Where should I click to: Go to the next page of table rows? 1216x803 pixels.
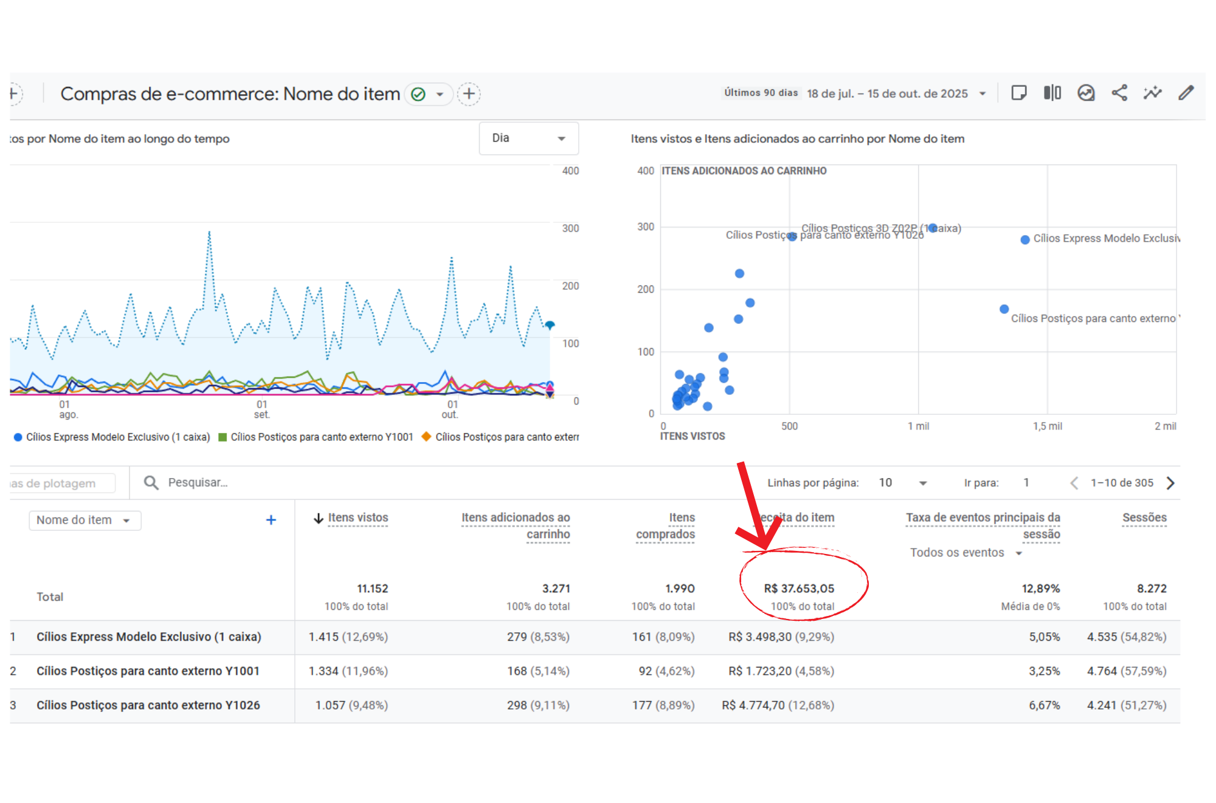(x=1170, y=483)
